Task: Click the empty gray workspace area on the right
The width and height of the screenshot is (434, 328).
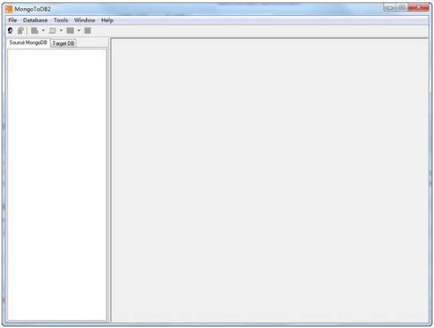Action: [x=270, y=180]
